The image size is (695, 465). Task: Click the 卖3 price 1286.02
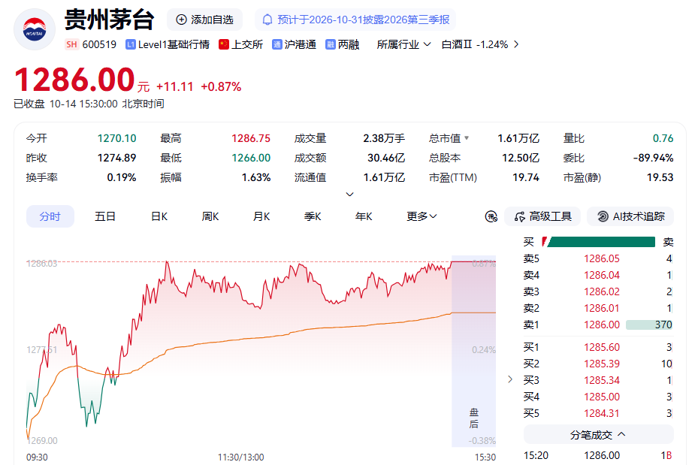coord(602,291)
